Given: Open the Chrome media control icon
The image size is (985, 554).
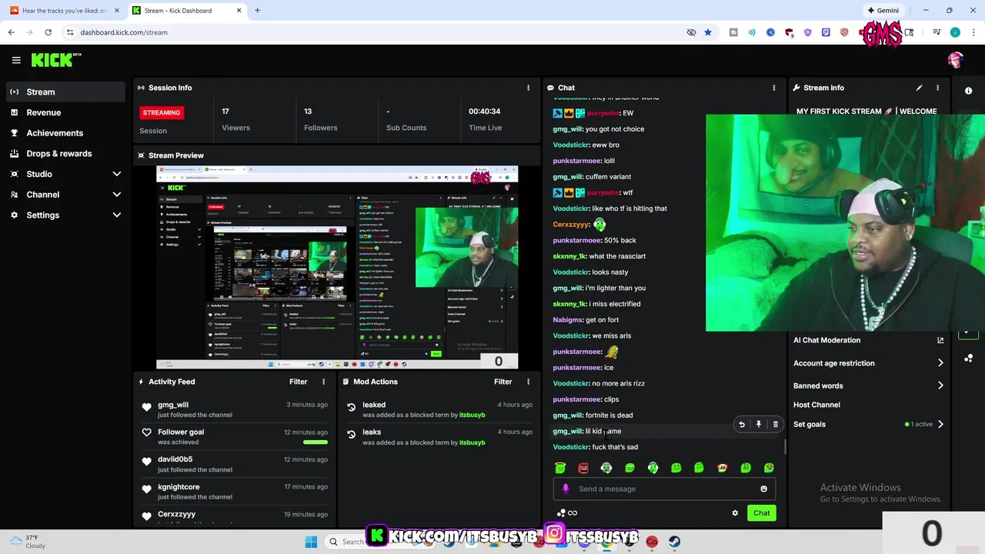Looking at the screenshot, I should 937,32.
